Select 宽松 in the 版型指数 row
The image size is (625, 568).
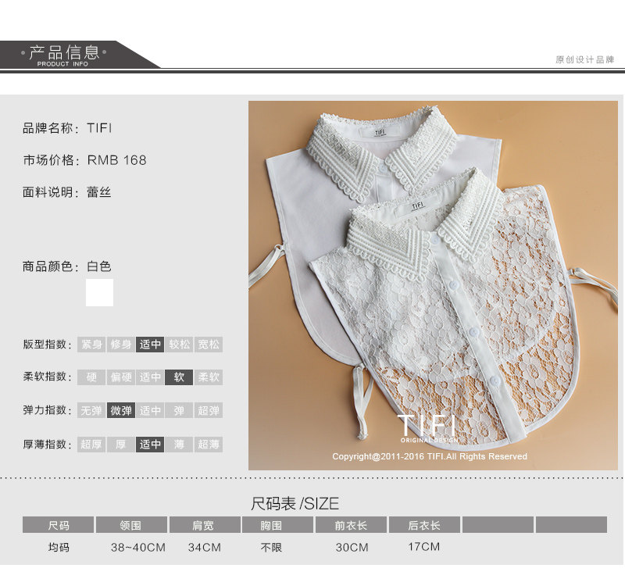click(x=209, y=345)
